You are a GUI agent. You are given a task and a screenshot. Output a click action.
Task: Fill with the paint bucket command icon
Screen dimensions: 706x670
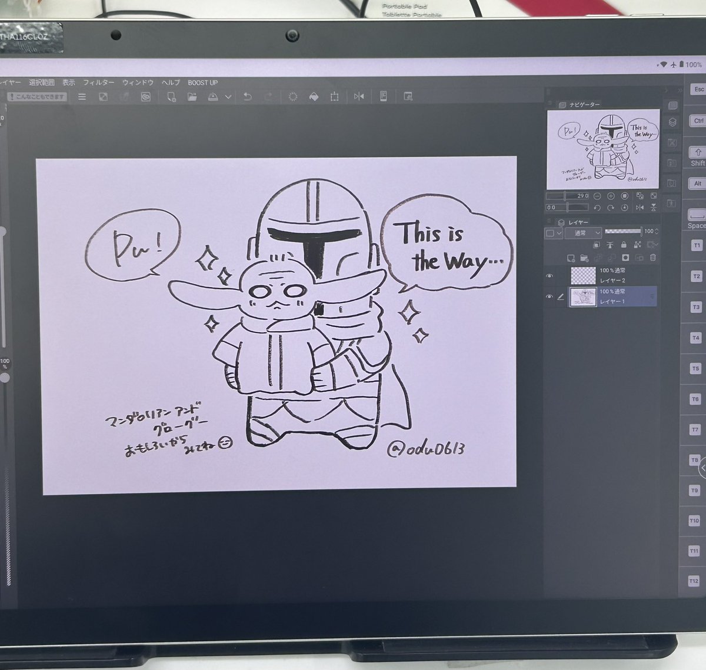[314, 97]
